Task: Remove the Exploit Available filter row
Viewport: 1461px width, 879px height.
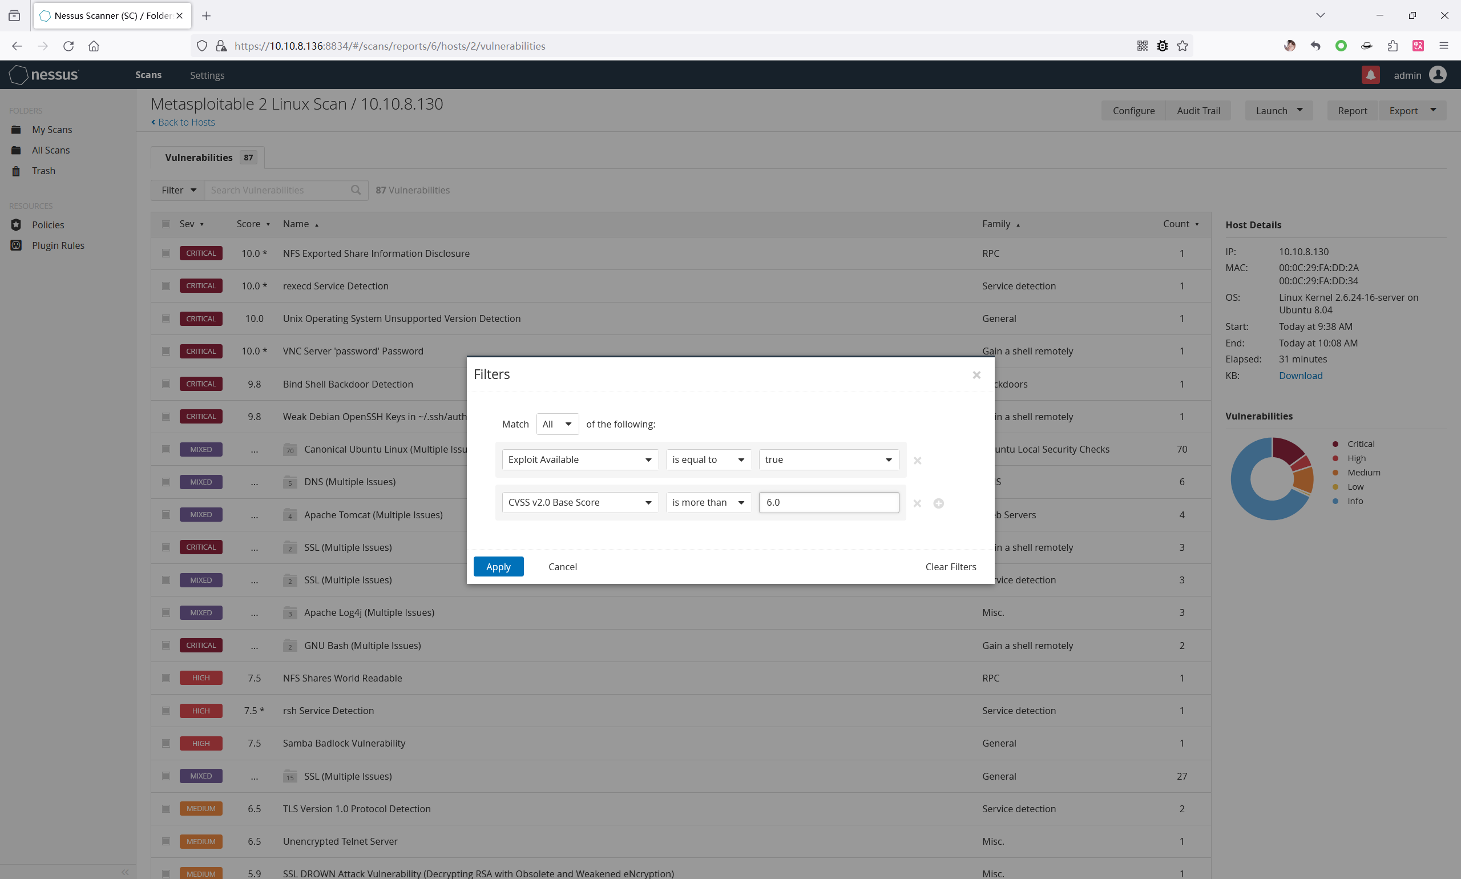Action: click(917, 460)
